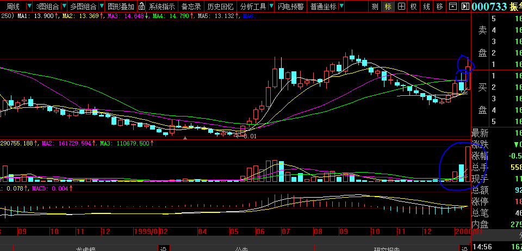The image size is (522, 251).
Task: Open the 分析工具 dropdown menu
Action: [x=256, y=7]
